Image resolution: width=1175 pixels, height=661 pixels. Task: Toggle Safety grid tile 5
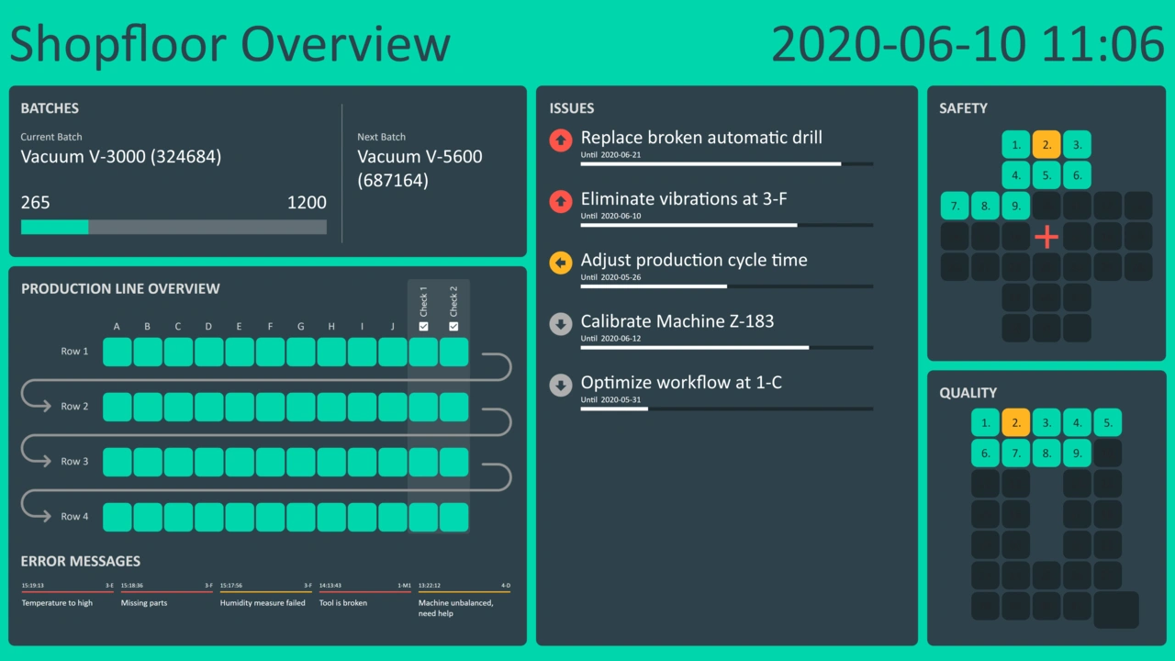coord(1046,174)
